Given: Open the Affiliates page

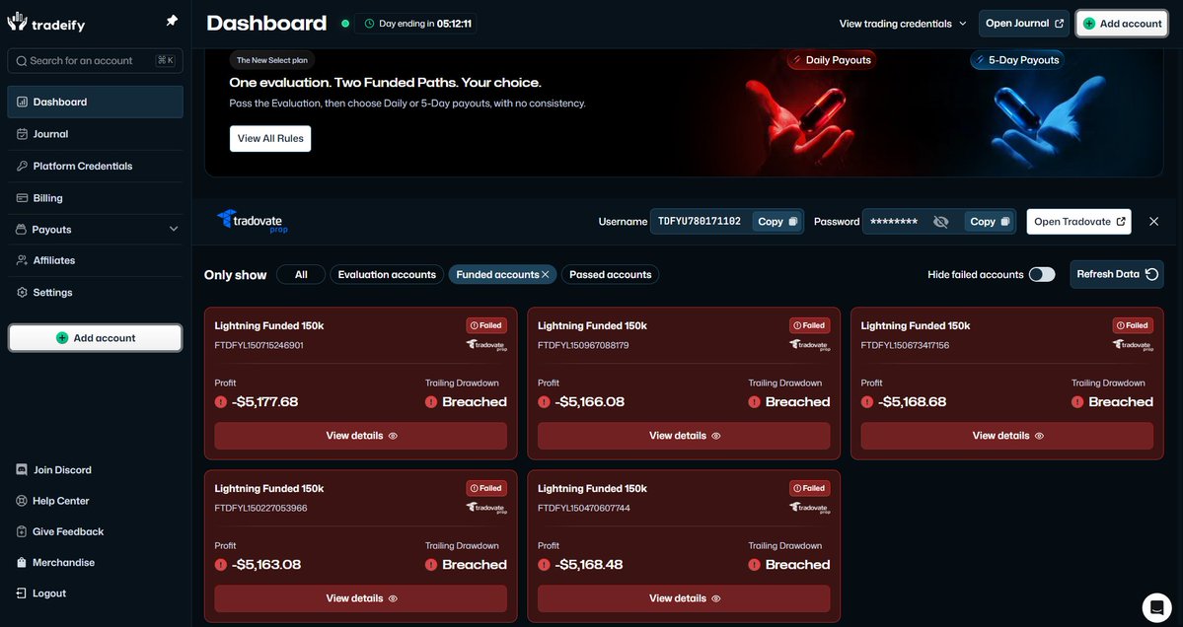Looking at the screenshot, I should 95,260.
